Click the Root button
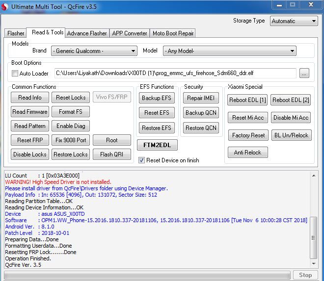 tap(112, 140)
